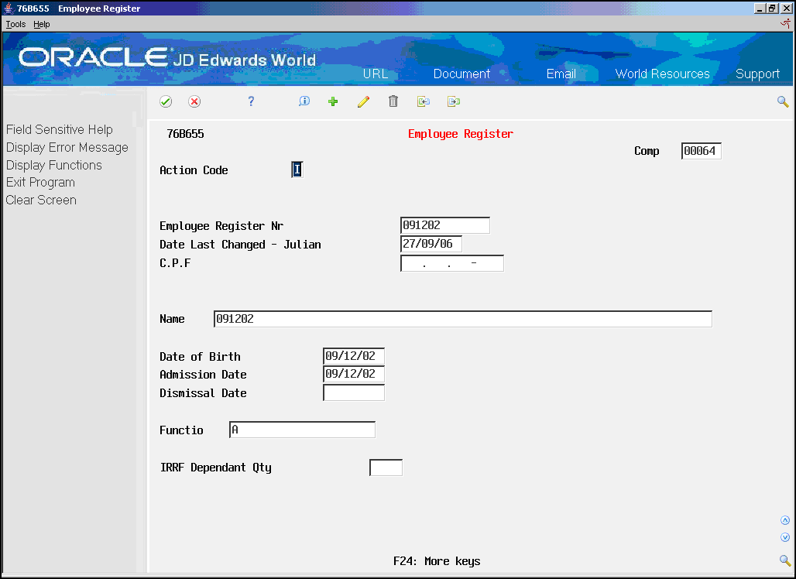Click the Java icon in title bar
The image size is (796, 579).
coord(9,8)
